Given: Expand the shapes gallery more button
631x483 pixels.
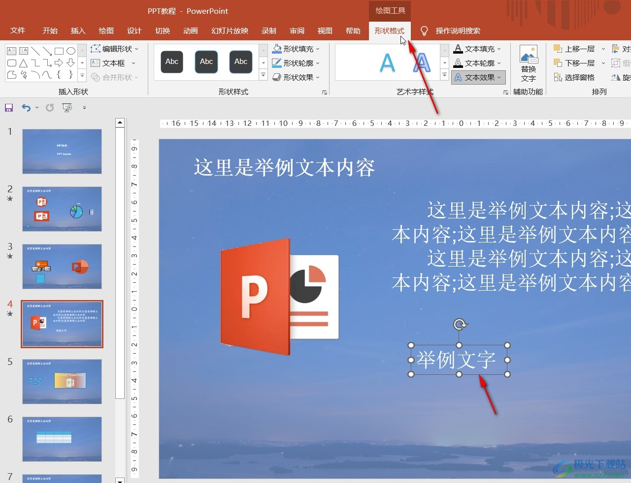Looking at the screenshot, I should click(x=82, y=76).
